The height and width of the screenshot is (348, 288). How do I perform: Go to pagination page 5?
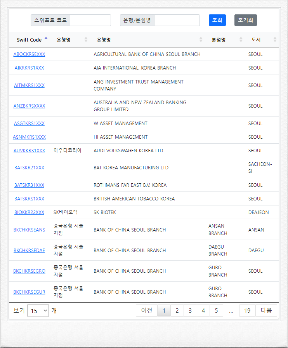click(216, 310)
